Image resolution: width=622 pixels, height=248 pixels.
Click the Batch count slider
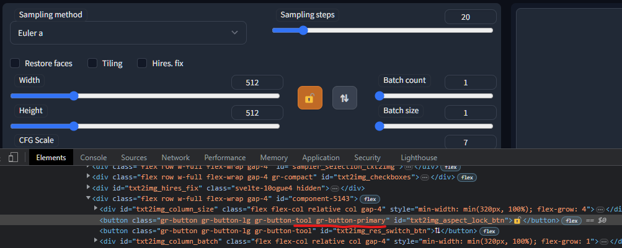point(434,96)
